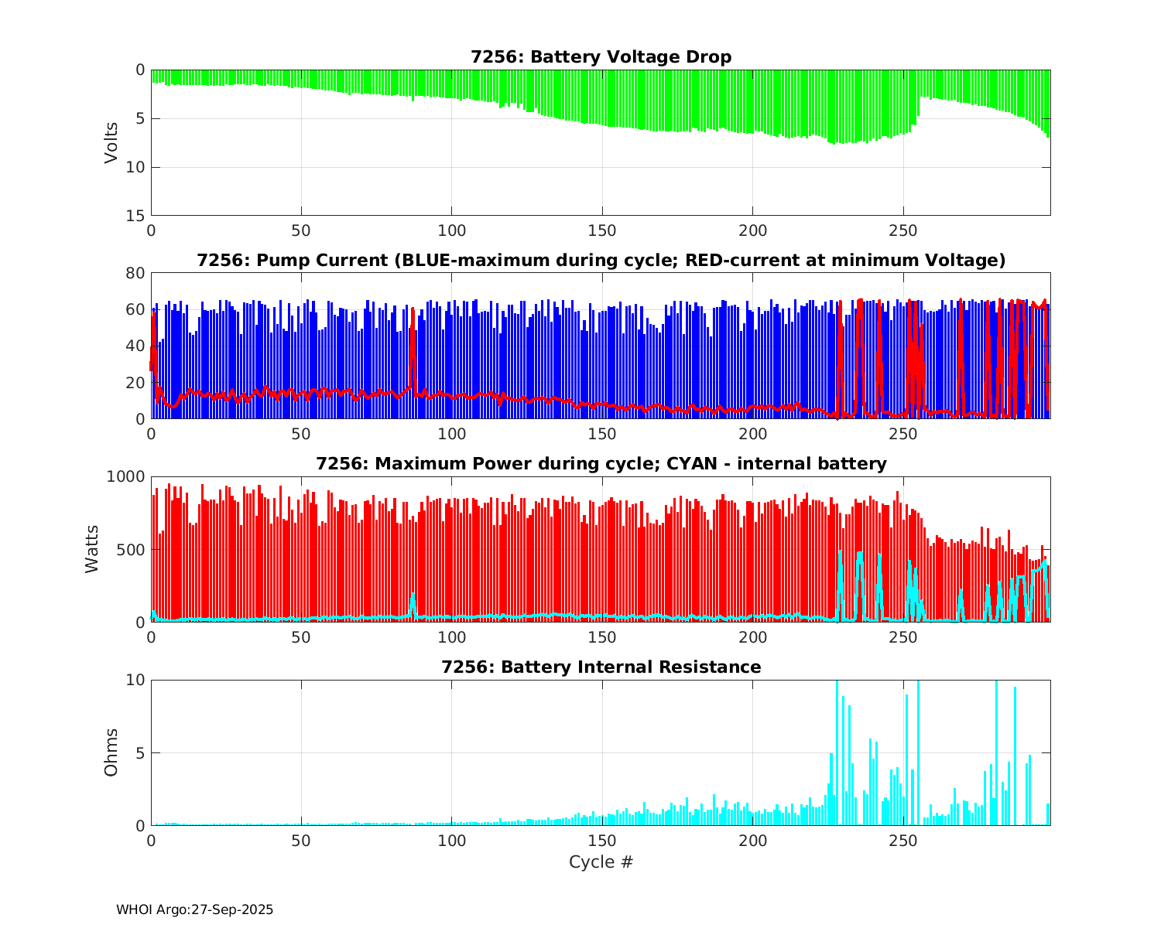Click the 15 tick on Volts axis
The image size is (1161, 928).
click(x=136, y=217)
